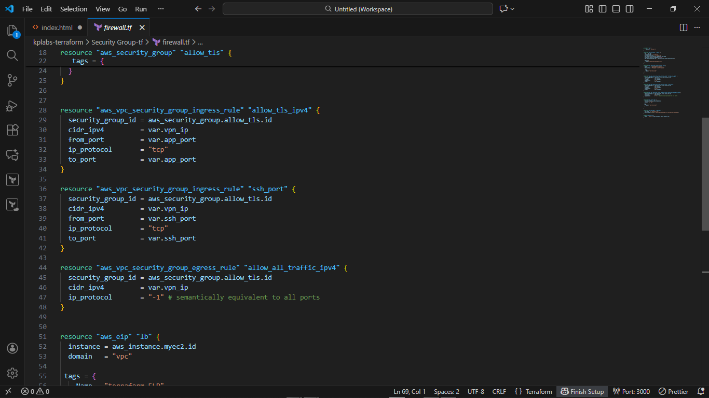Viewport: 709px width, 398px height.
Task: Toggle the primary sidebar visibility
Action: tap(603, 9)
